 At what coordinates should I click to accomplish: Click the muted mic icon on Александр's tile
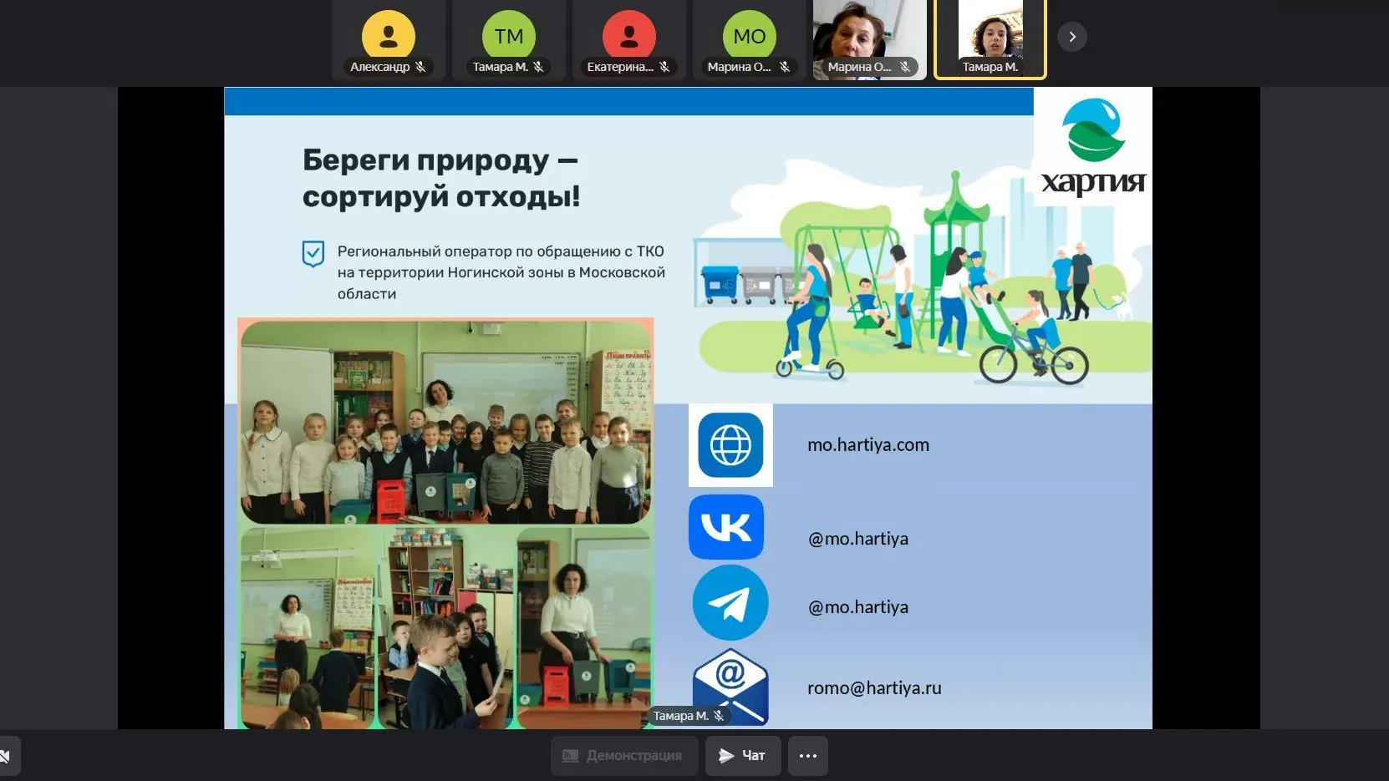click(x=422, y=68)
